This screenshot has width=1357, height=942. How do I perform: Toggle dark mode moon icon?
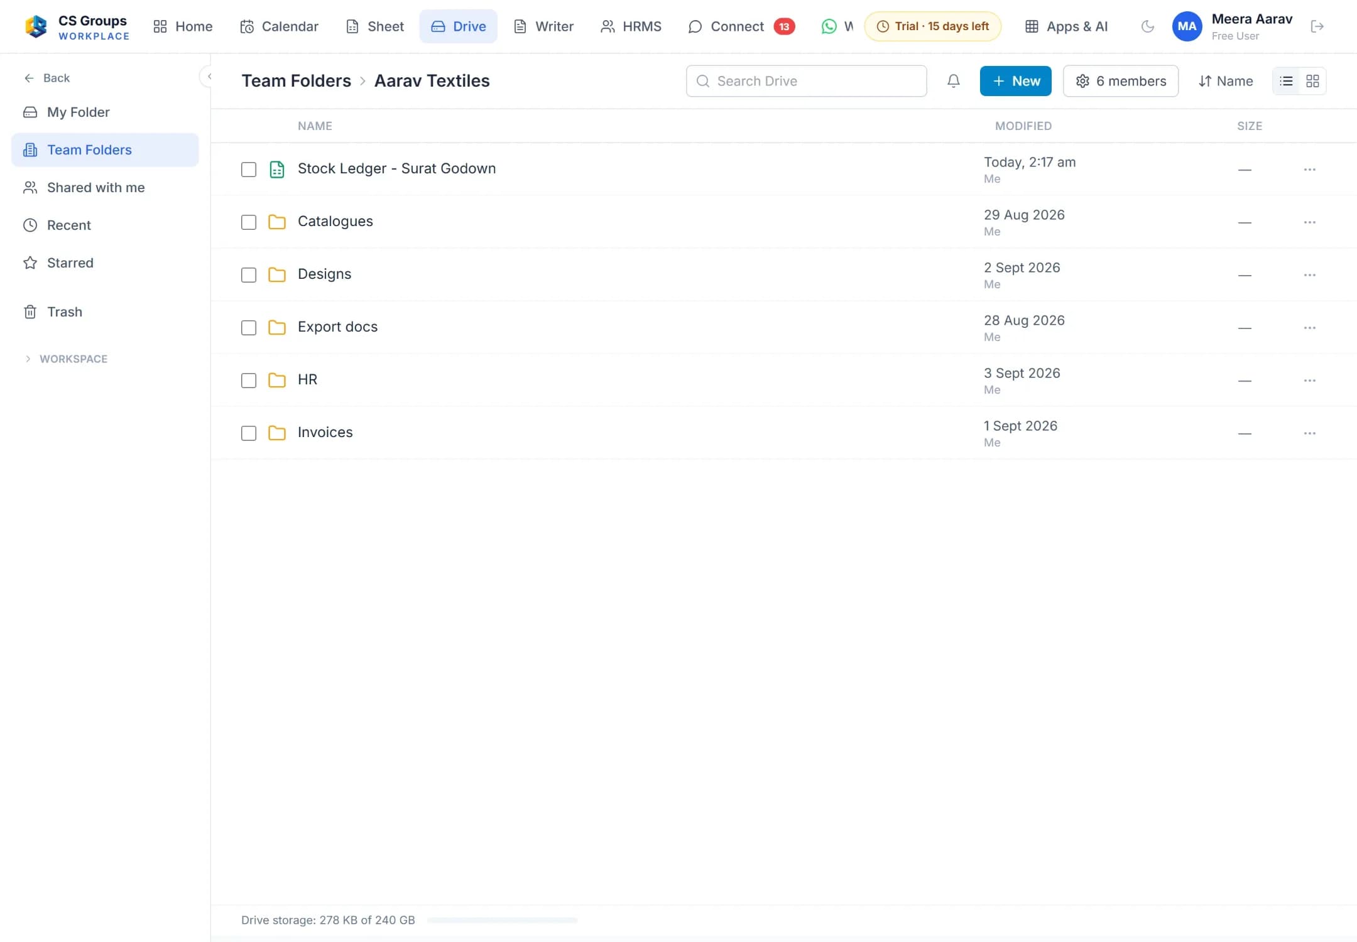tap(1147, 26)
